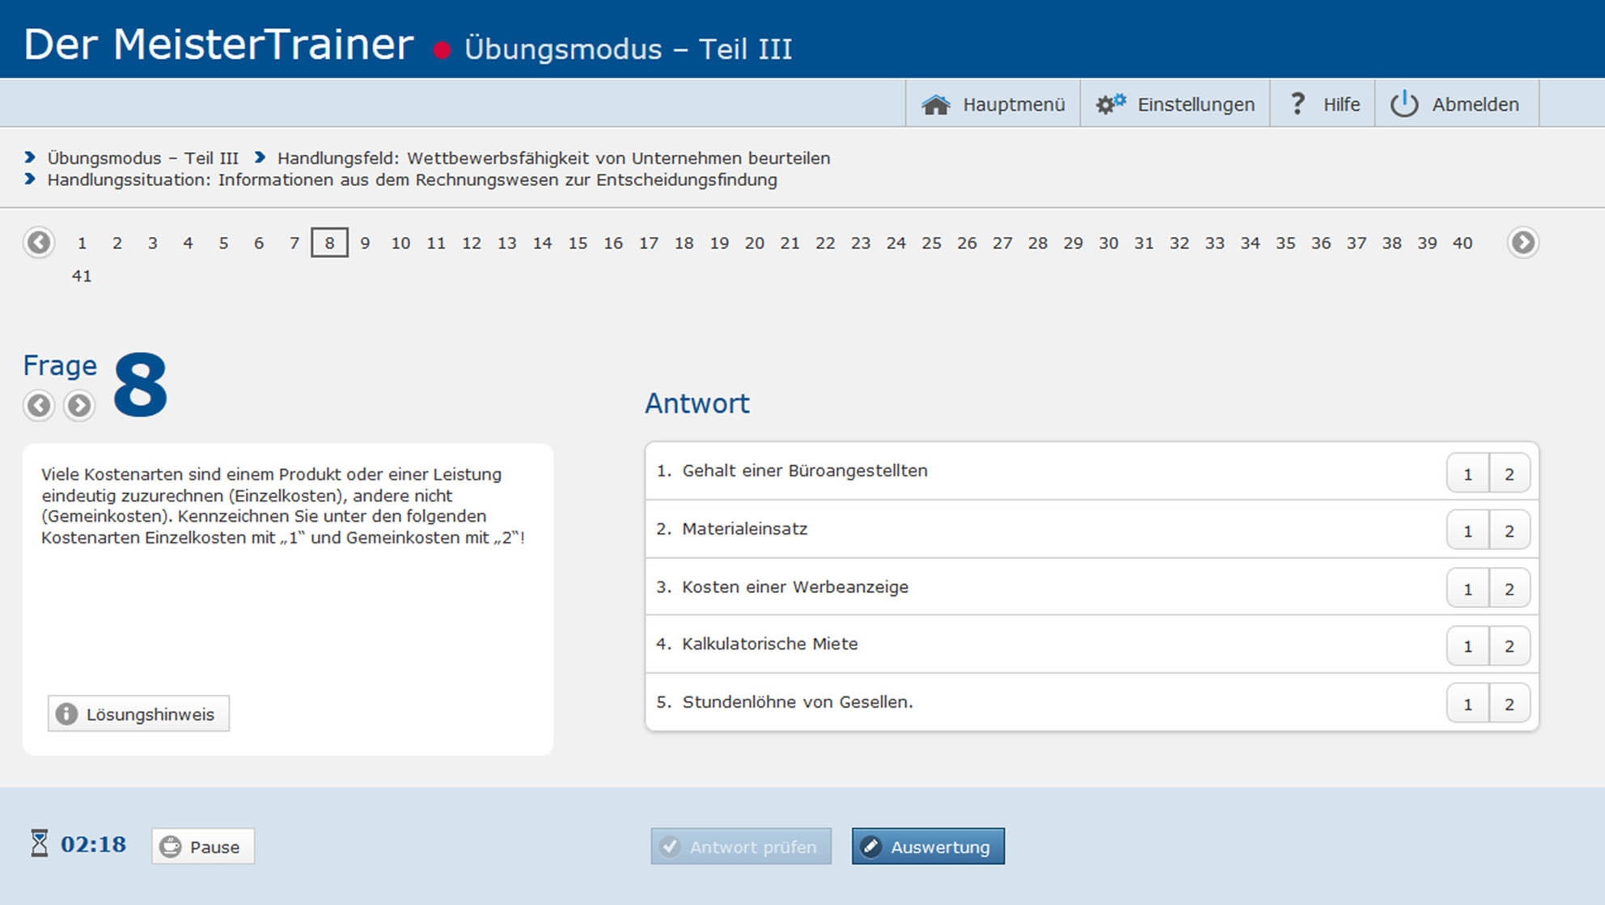Click the hourglass timer icon
This screenshot has height=905, width=1605.
coord(40,844)
